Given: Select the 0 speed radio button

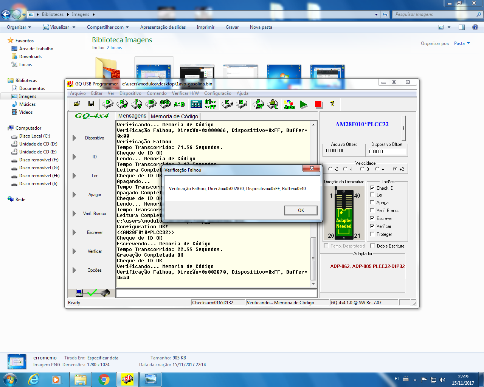Looking at the screenshot, I should coord(362,169).
